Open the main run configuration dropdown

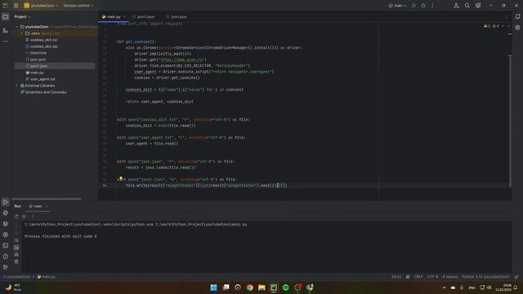398,6
